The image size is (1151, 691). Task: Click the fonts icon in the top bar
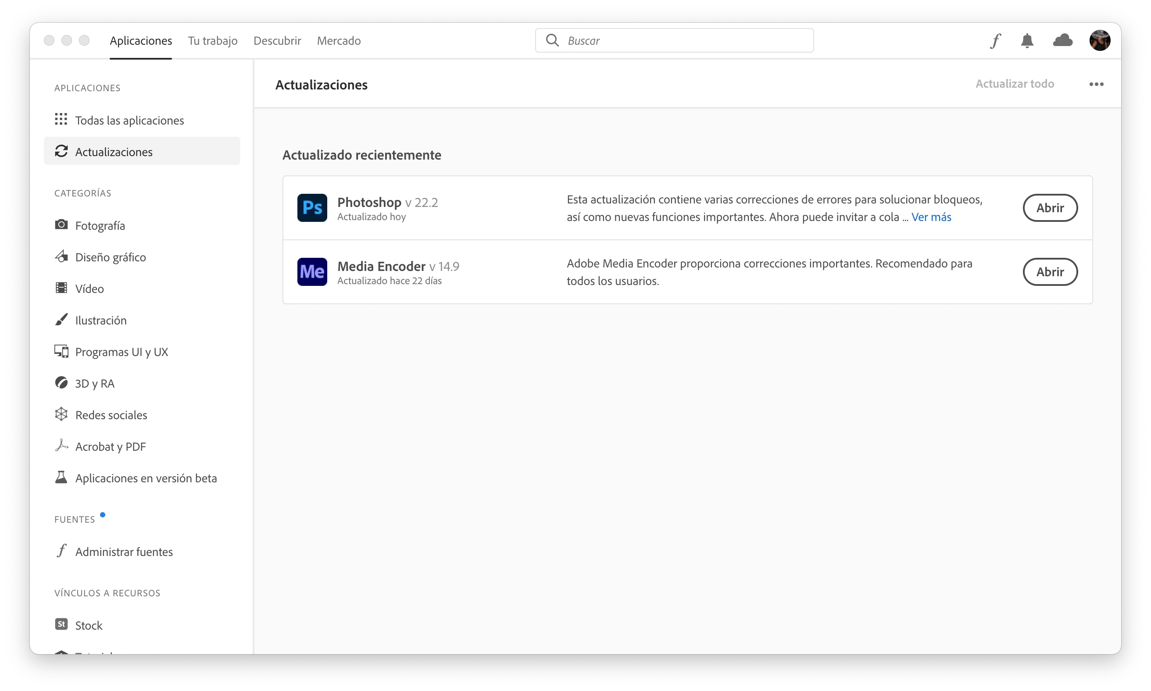pos(995,41)
